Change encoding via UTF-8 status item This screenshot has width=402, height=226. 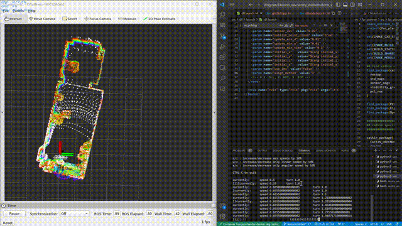point(374,224)
